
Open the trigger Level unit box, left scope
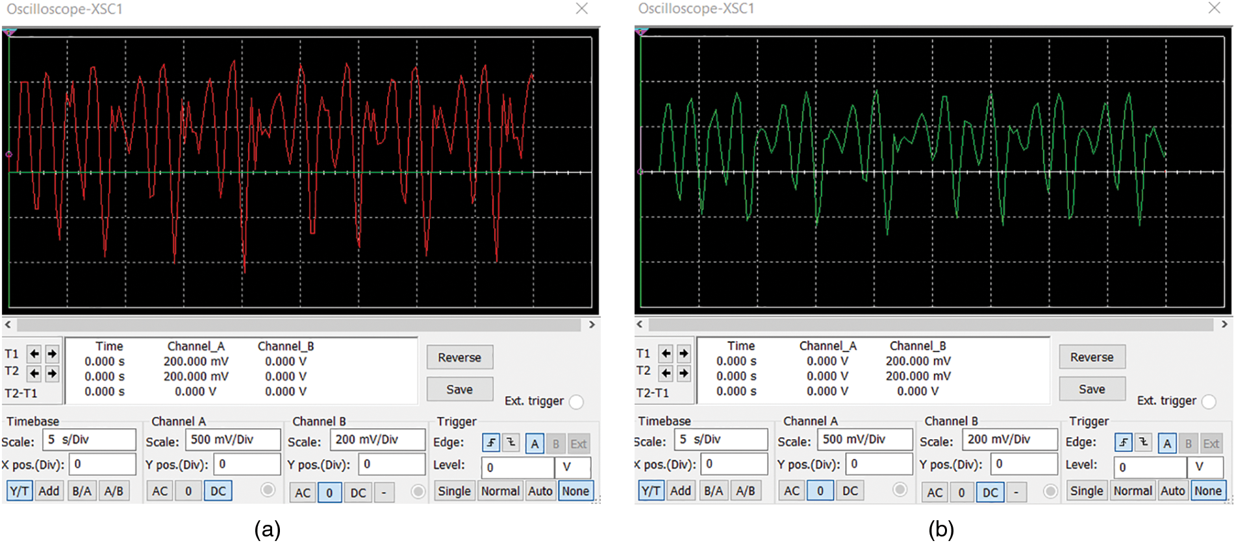(572, 467)
